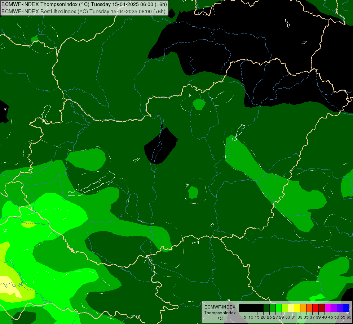
Task: Select the BestLiftedIndex title line
Action: tap(84, 12)
